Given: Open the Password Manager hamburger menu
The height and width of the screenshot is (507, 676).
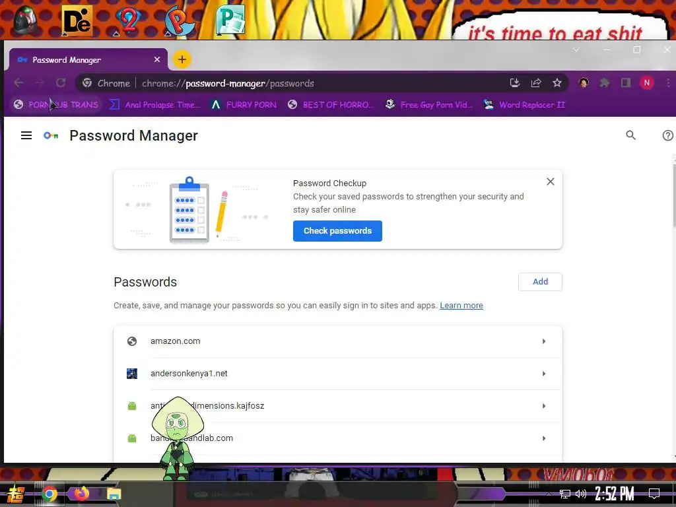Looking at the screenshot, I should coord(26,135).
